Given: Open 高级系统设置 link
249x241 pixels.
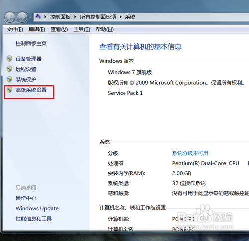Looking at the screenshot, I should (x=31, y=90).
